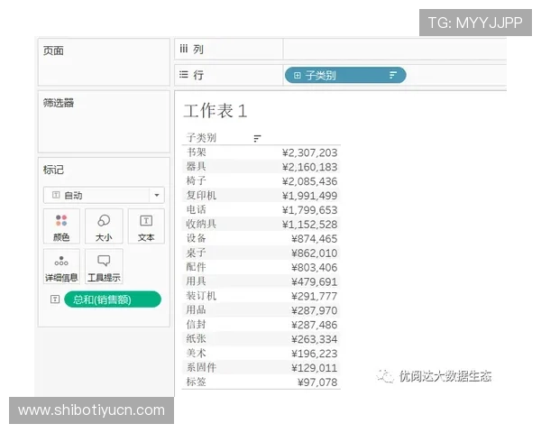
Task: Click the value ¥1,991,499
Action: (309, 196)
